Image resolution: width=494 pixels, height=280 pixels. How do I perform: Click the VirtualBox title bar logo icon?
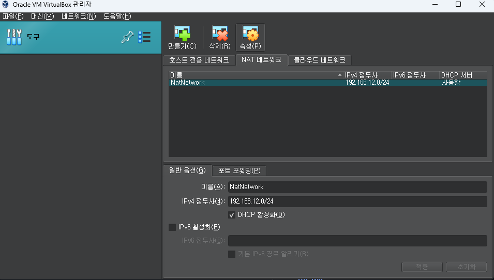click(x=5, y=5)
